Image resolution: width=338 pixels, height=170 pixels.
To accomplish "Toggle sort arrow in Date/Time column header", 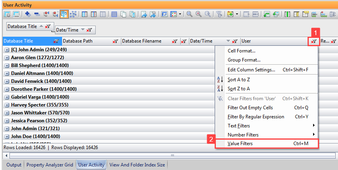I will point(228,41).
